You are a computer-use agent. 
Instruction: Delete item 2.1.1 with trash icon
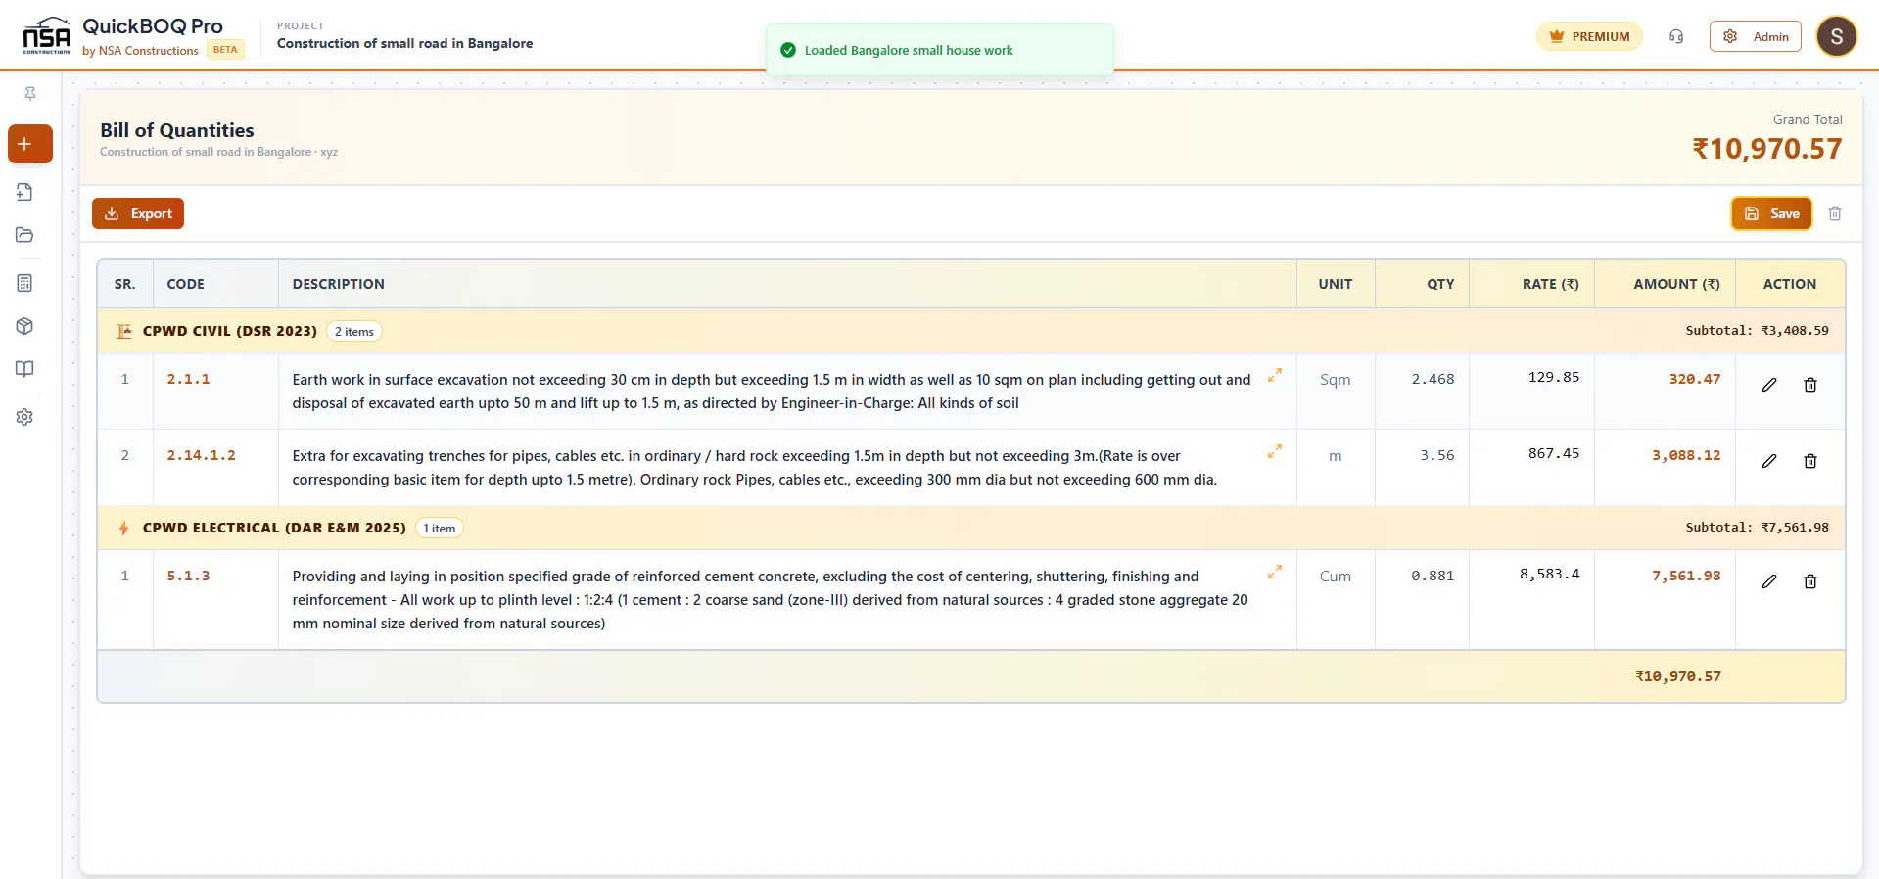tap(1810, 385)
